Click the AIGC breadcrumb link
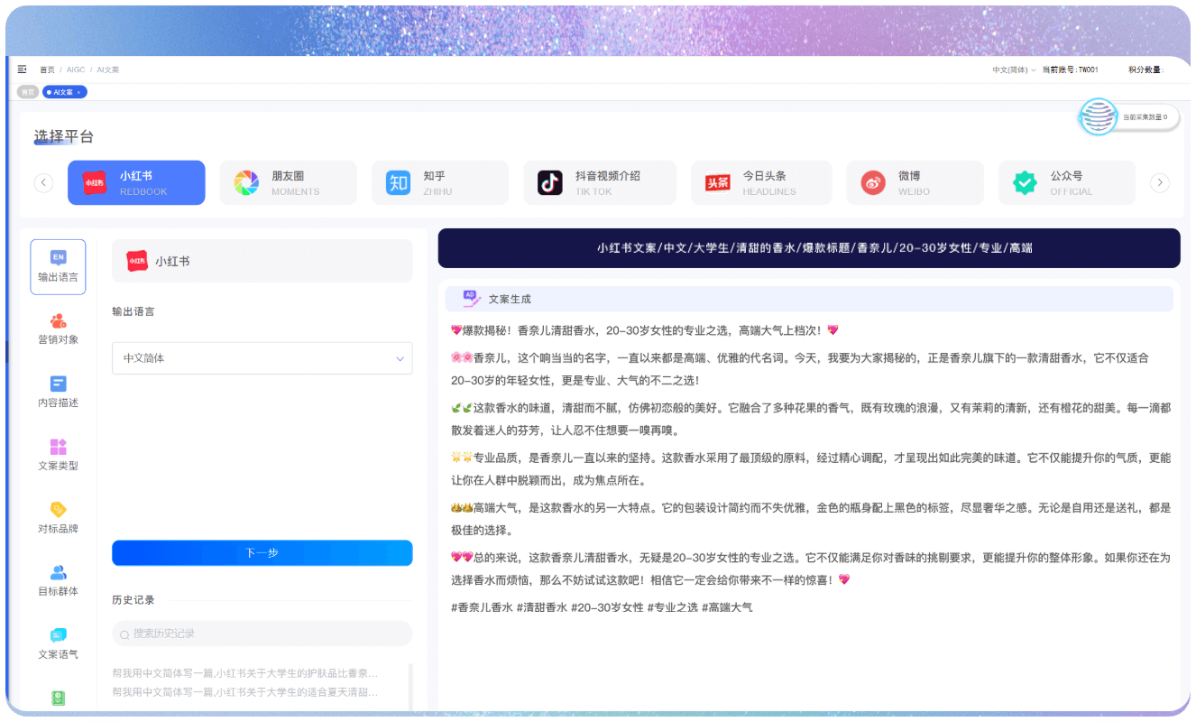The image size is (1196, 722). 76,69
